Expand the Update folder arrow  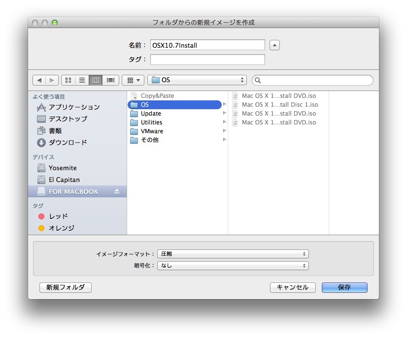click(225, 113)
